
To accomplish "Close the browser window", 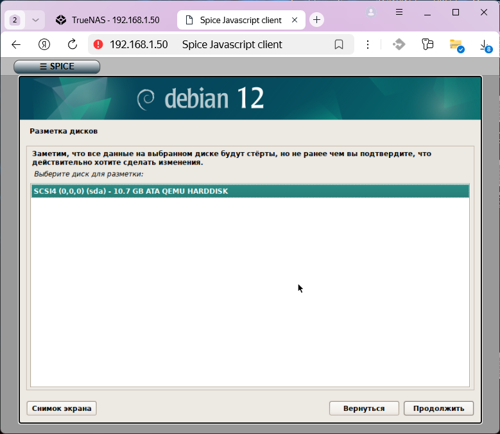I will click(484, 12).
